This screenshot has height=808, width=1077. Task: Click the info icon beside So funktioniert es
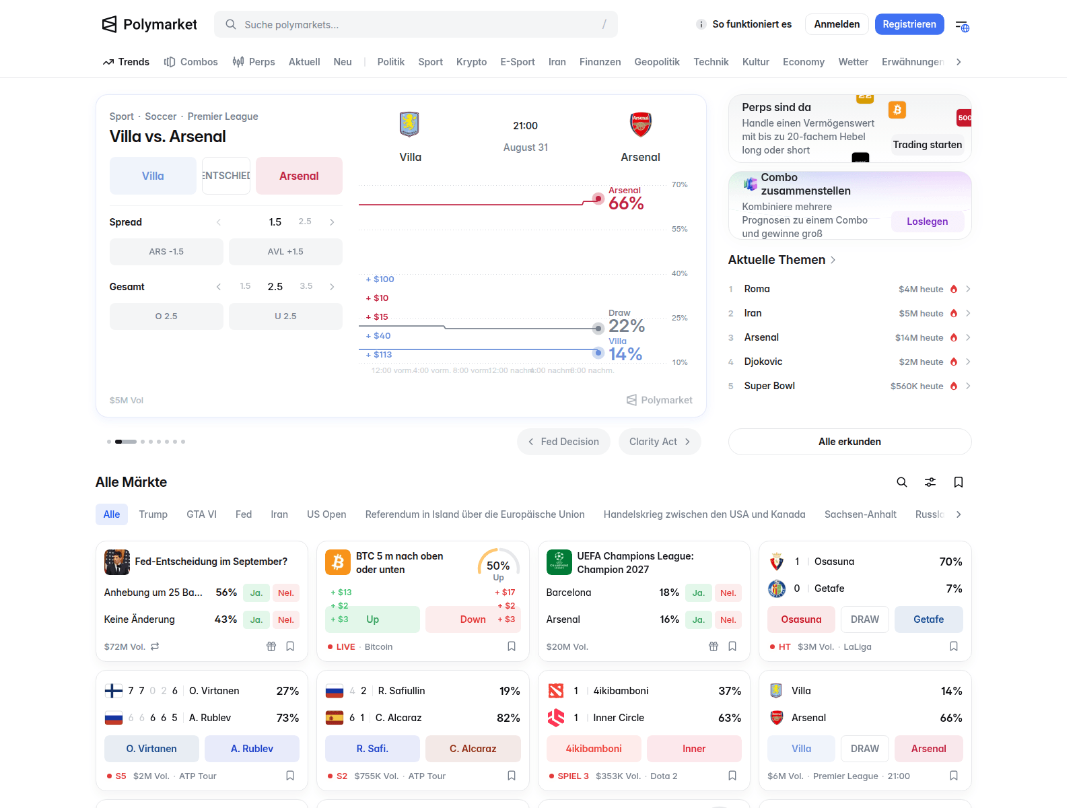pos(701,24)
